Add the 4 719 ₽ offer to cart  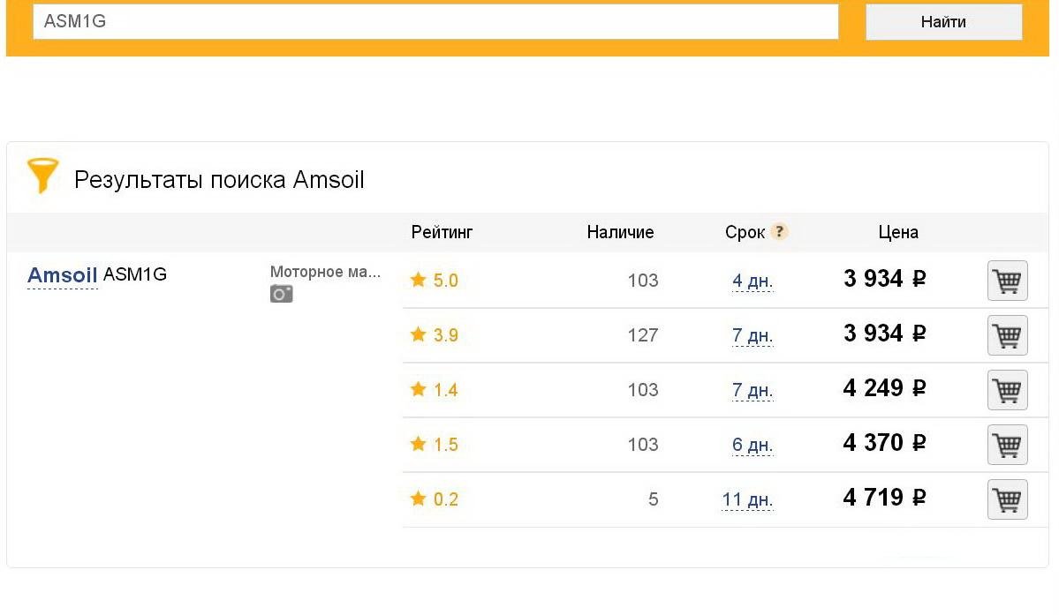pos(1007,499)
